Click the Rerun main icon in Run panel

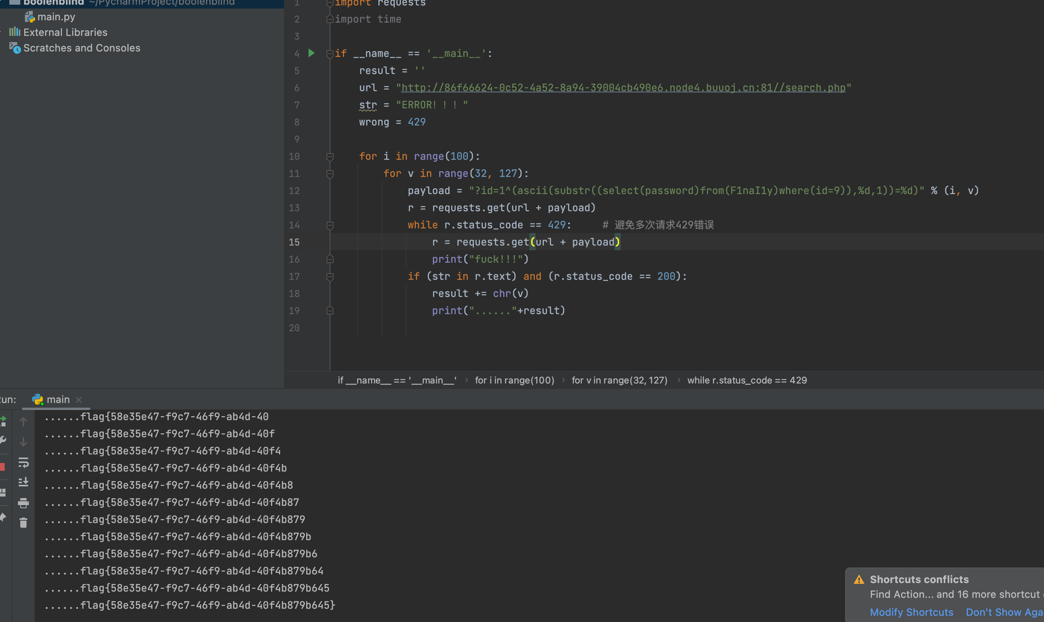3,421
